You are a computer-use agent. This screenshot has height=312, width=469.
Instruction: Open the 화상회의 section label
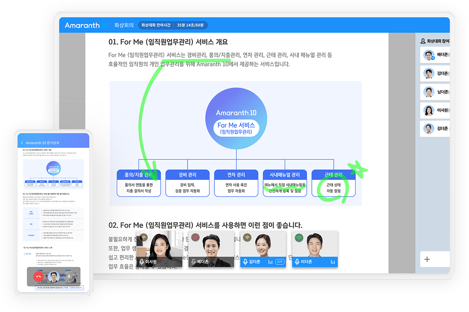tap(124, 25)
